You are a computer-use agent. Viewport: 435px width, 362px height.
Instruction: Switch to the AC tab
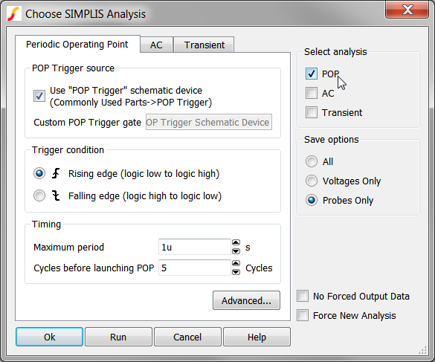[156, 45]
